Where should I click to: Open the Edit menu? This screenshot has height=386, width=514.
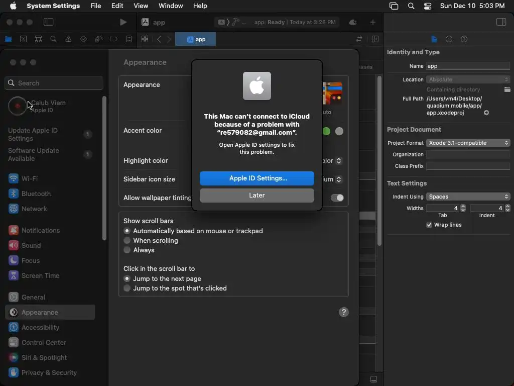point(117,6)
